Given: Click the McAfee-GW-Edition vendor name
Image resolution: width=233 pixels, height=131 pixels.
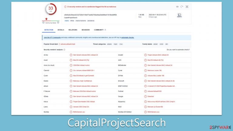Looking at the screenshot, I should [125, 112].
